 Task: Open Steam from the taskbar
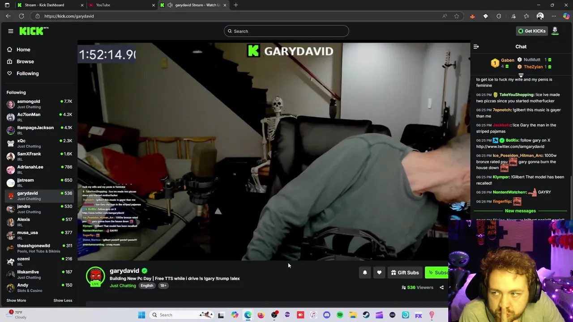coord(366,315)
